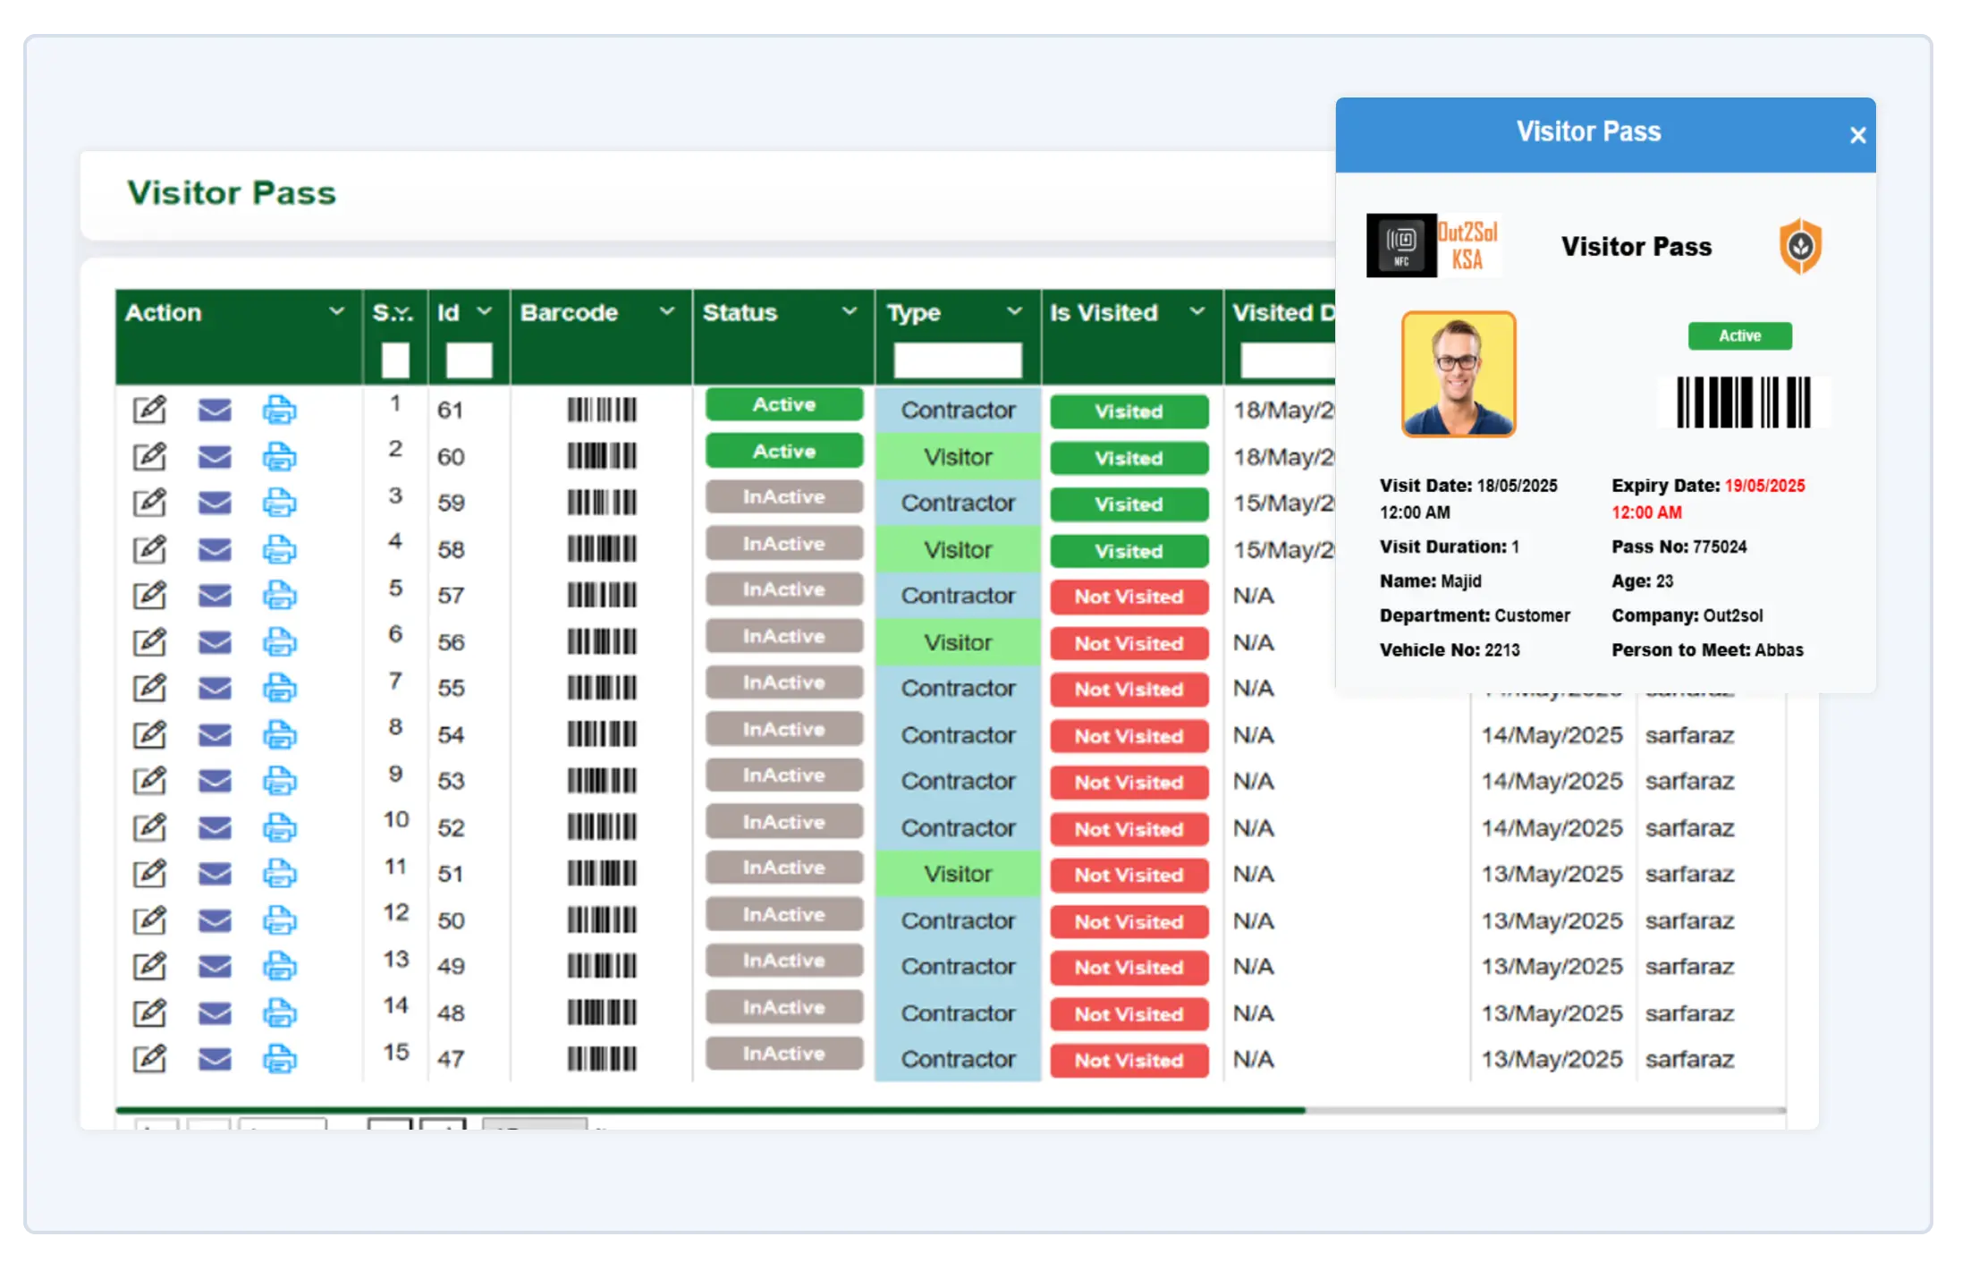This screenshot has width=1962, height=1279.
Task: Click Not Visited badge for Id 57
Action: tap(1129, 597)
